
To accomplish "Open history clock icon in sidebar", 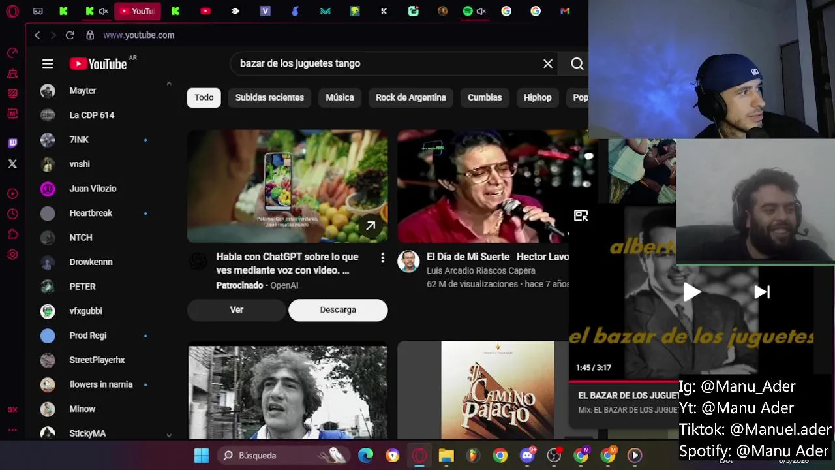I will 12,214.
